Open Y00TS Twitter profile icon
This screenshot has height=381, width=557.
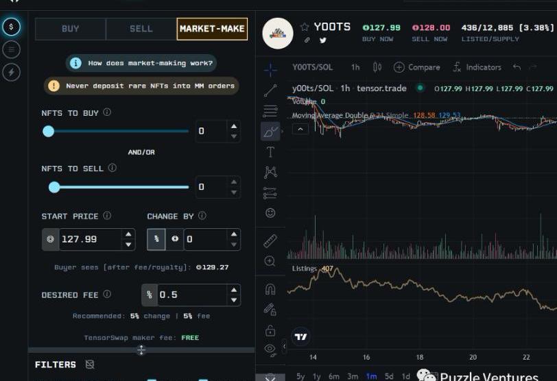click(322, 40)
